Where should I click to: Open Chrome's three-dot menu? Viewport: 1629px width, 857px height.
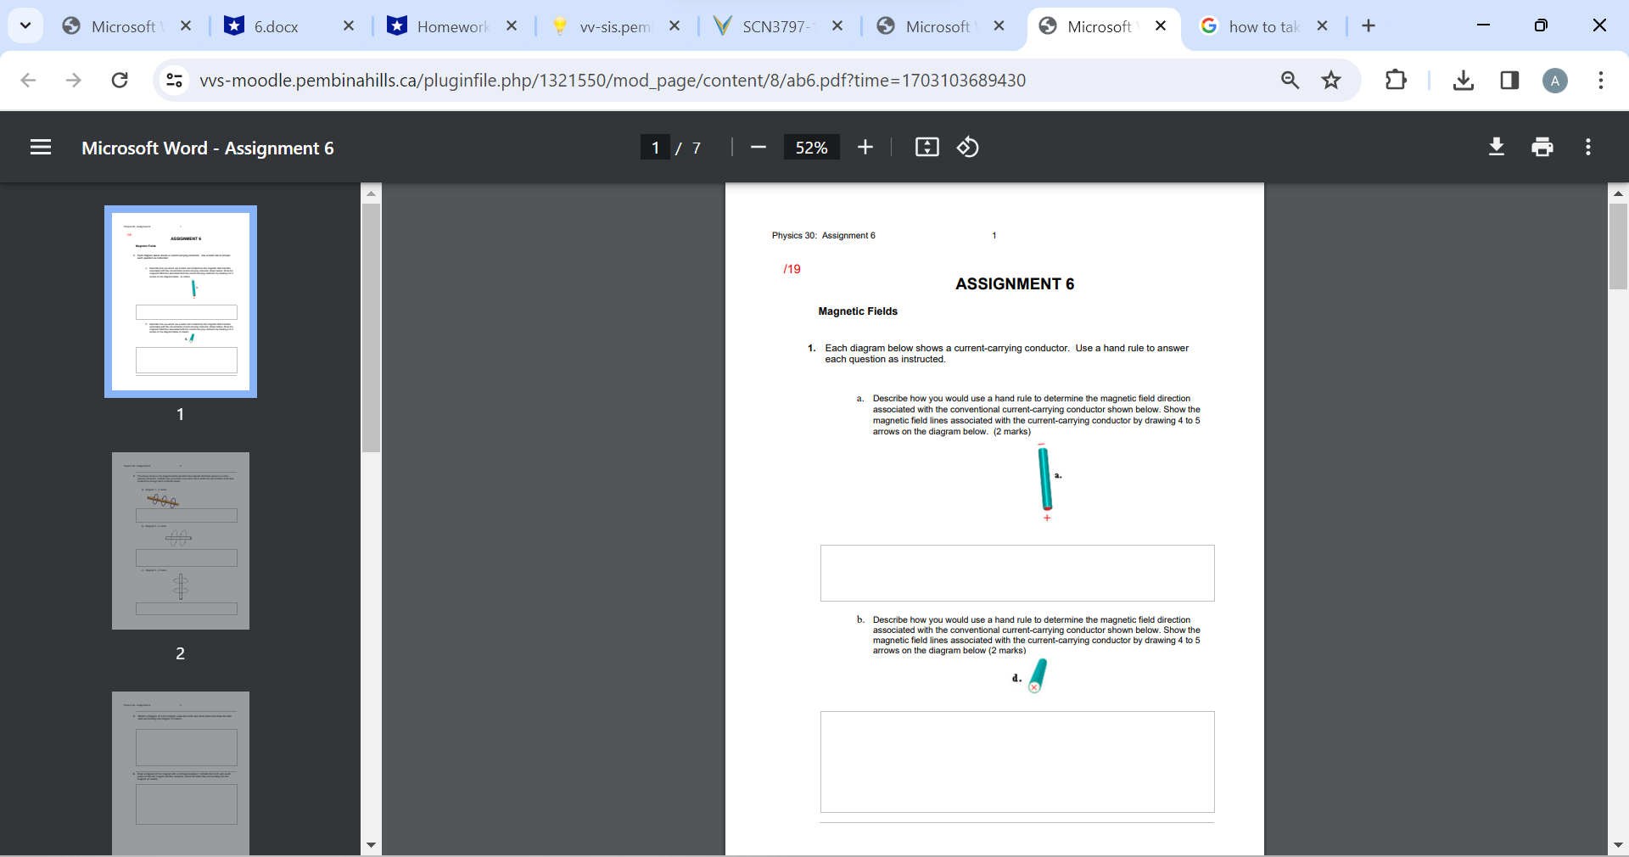(x=1601, y=81)
